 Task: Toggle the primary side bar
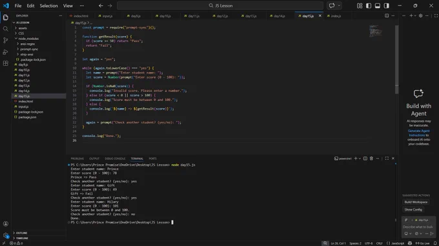click(369, 6)
